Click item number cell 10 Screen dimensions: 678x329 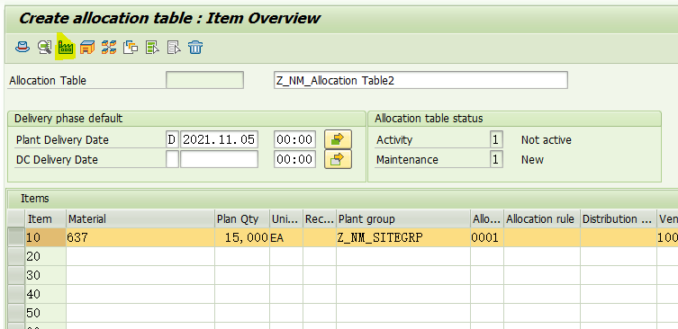[x=46, y=237]
